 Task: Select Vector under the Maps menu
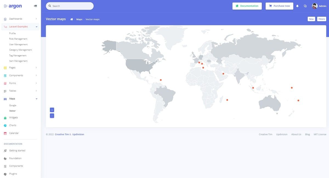12,111
